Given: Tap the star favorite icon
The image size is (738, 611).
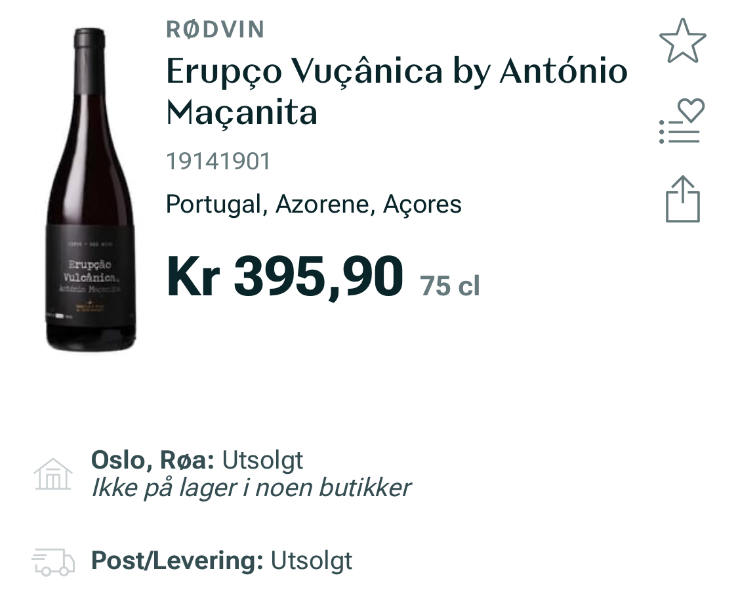Looking at the screenshot, I should coord(682,41).
